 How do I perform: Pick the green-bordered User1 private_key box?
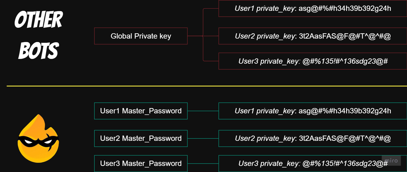point(313,111)
